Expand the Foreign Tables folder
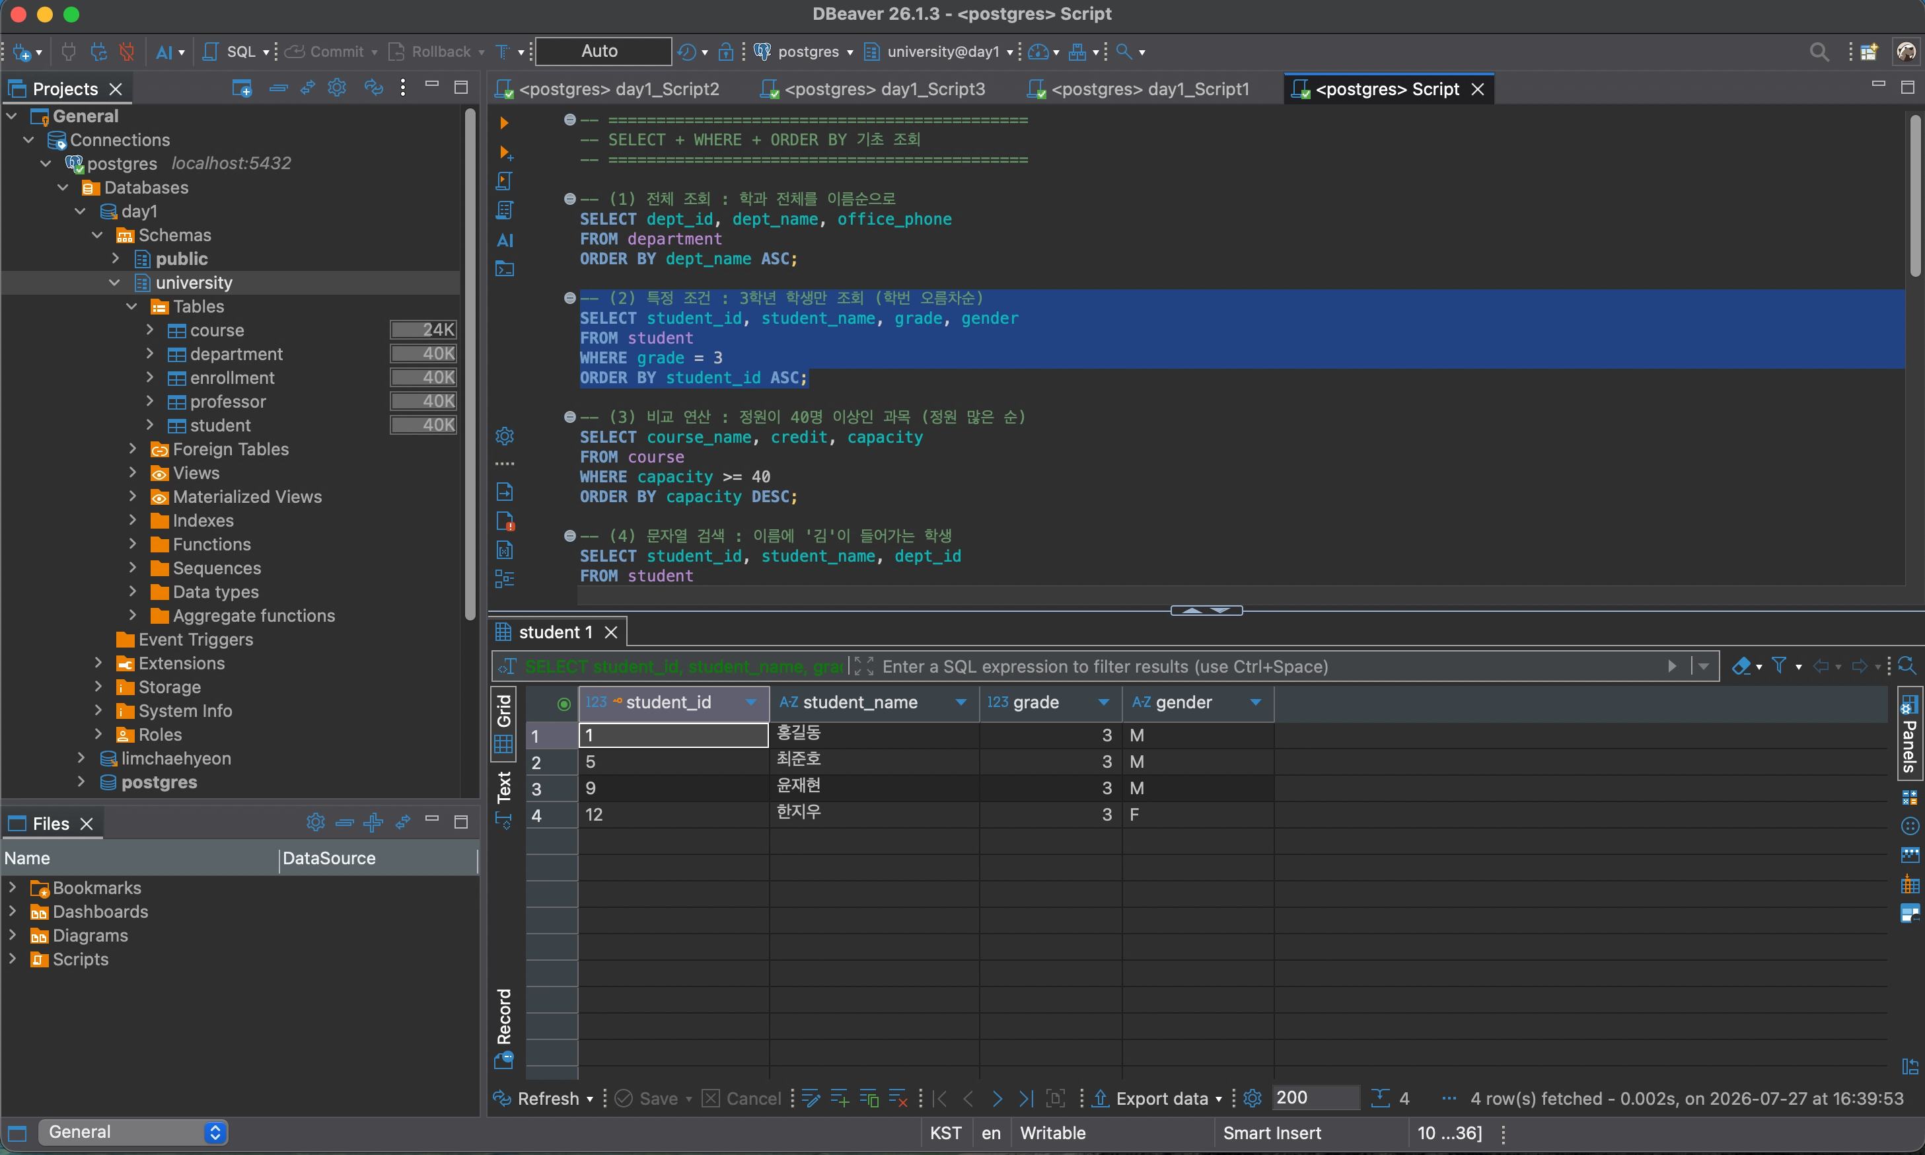 132,449
